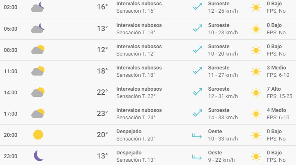Click the cloud and moon icon at 05:00
The height and width of the screenshot is (165, 296).
point(38,28)
